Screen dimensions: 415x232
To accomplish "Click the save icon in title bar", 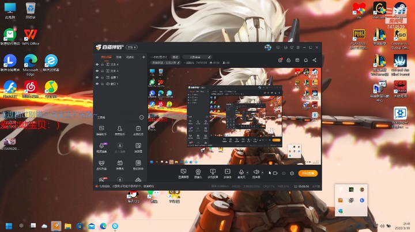I will click(x=285, y=48).
